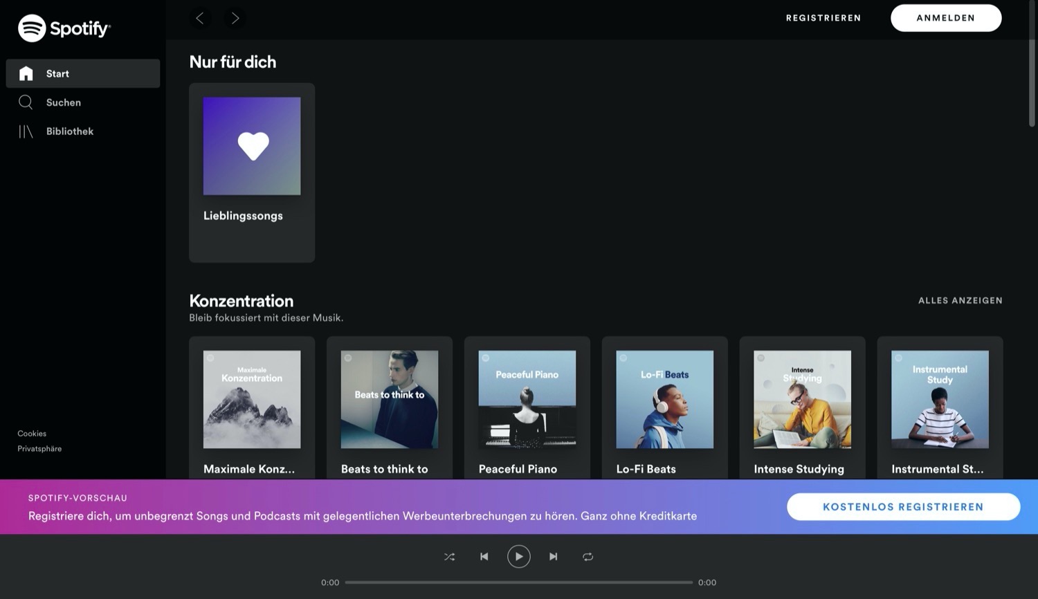The width and height of the screenshot is (1038, 599).
Task: Click the Spotify logo
Action: pyautogui.click(x=64, y=28)
